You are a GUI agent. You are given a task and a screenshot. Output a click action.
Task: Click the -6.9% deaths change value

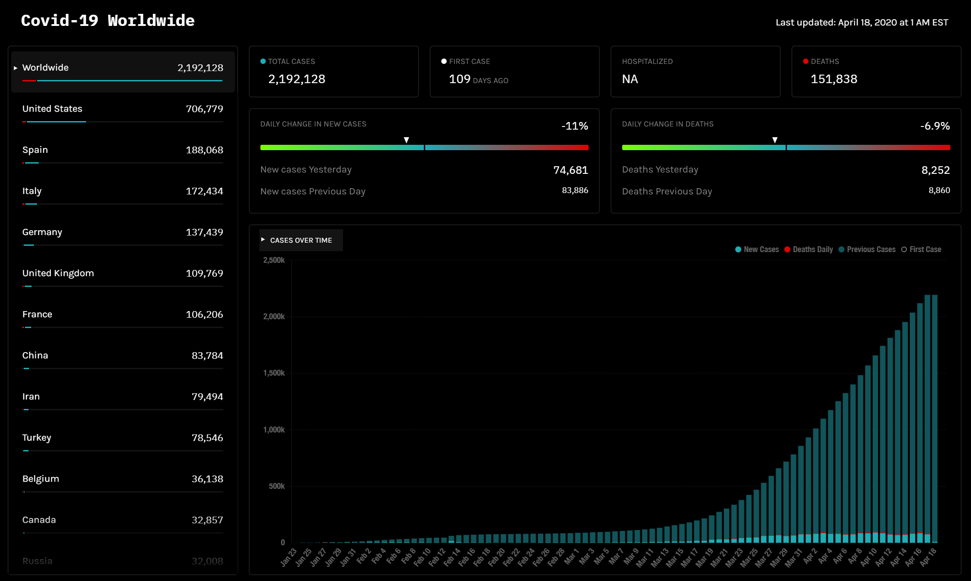tap(935, 126)
